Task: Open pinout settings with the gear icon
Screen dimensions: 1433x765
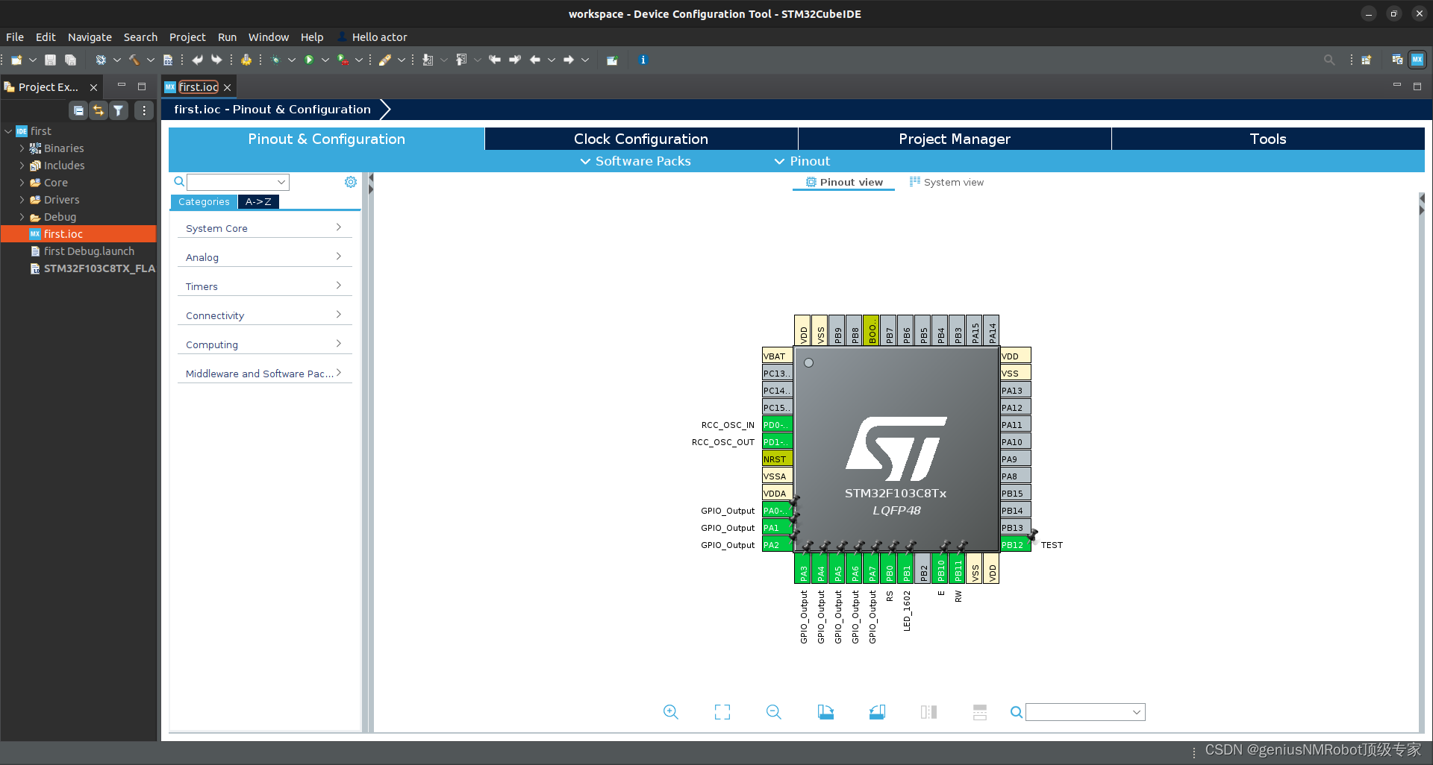Action: (350, 181)
